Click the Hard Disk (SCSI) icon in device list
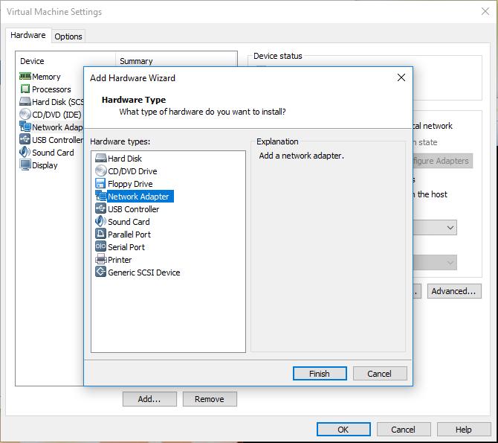This screenshot has height=443, width=498. point(25,101)
